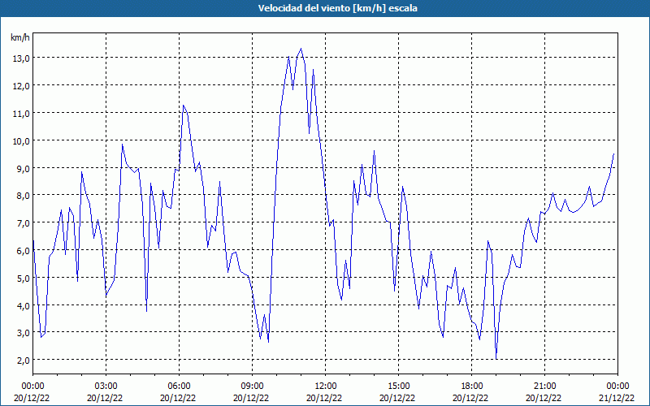
Task: Click the 4,0 y-axis value
Action: (23, 305)
